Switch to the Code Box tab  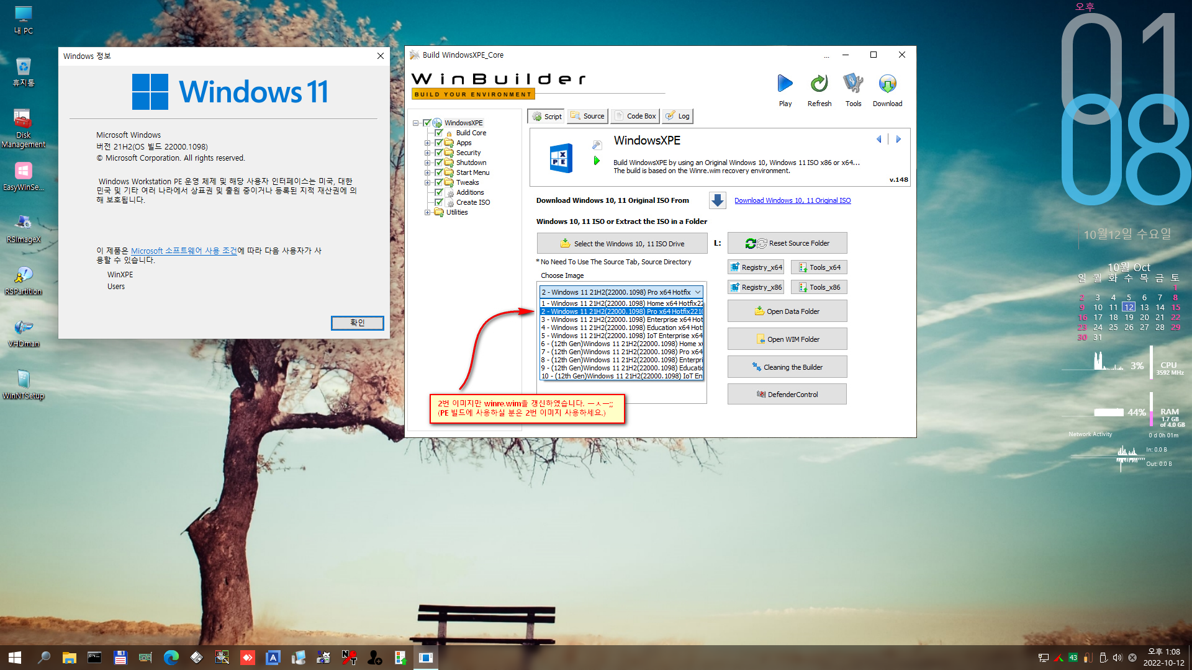[x=635, y=116]
